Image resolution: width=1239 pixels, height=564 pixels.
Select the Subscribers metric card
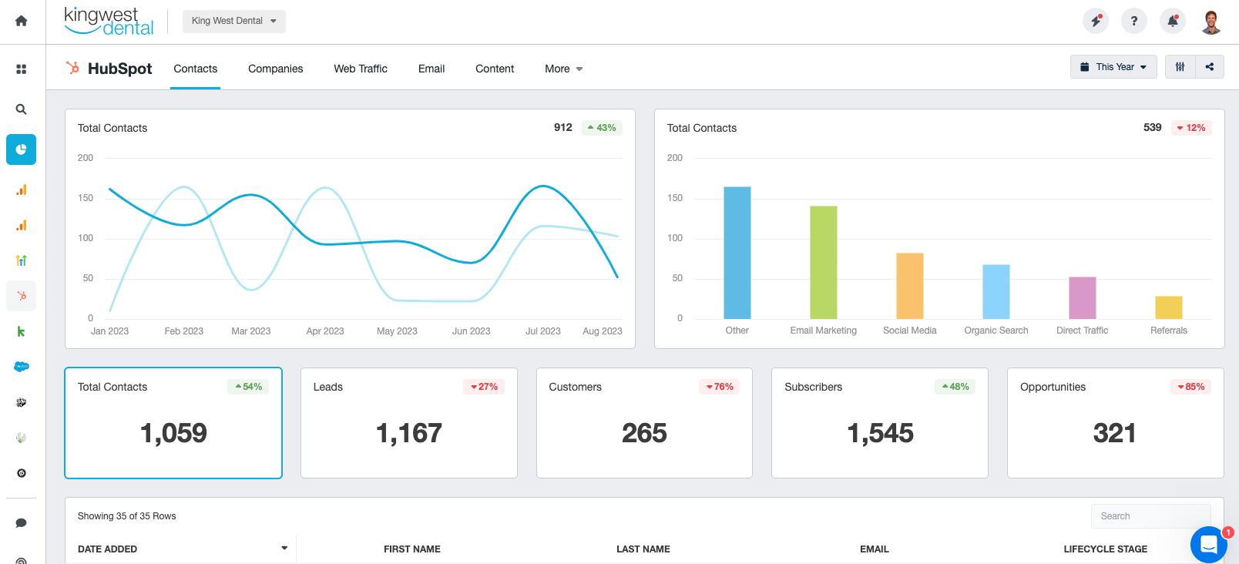[879, 423]
